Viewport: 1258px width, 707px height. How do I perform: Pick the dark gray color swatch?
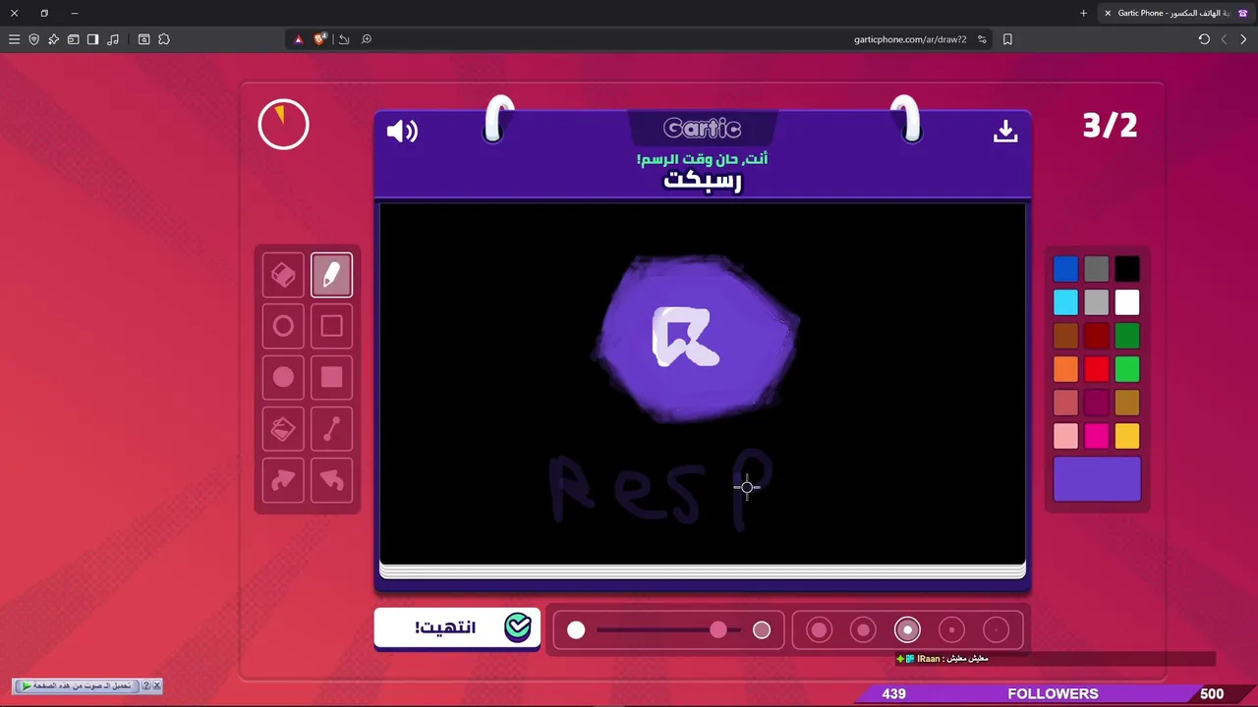[1097, 268]
